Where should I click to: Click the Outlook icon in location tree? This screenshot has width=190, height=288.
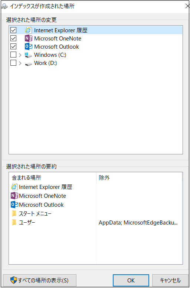pos(28,47)
